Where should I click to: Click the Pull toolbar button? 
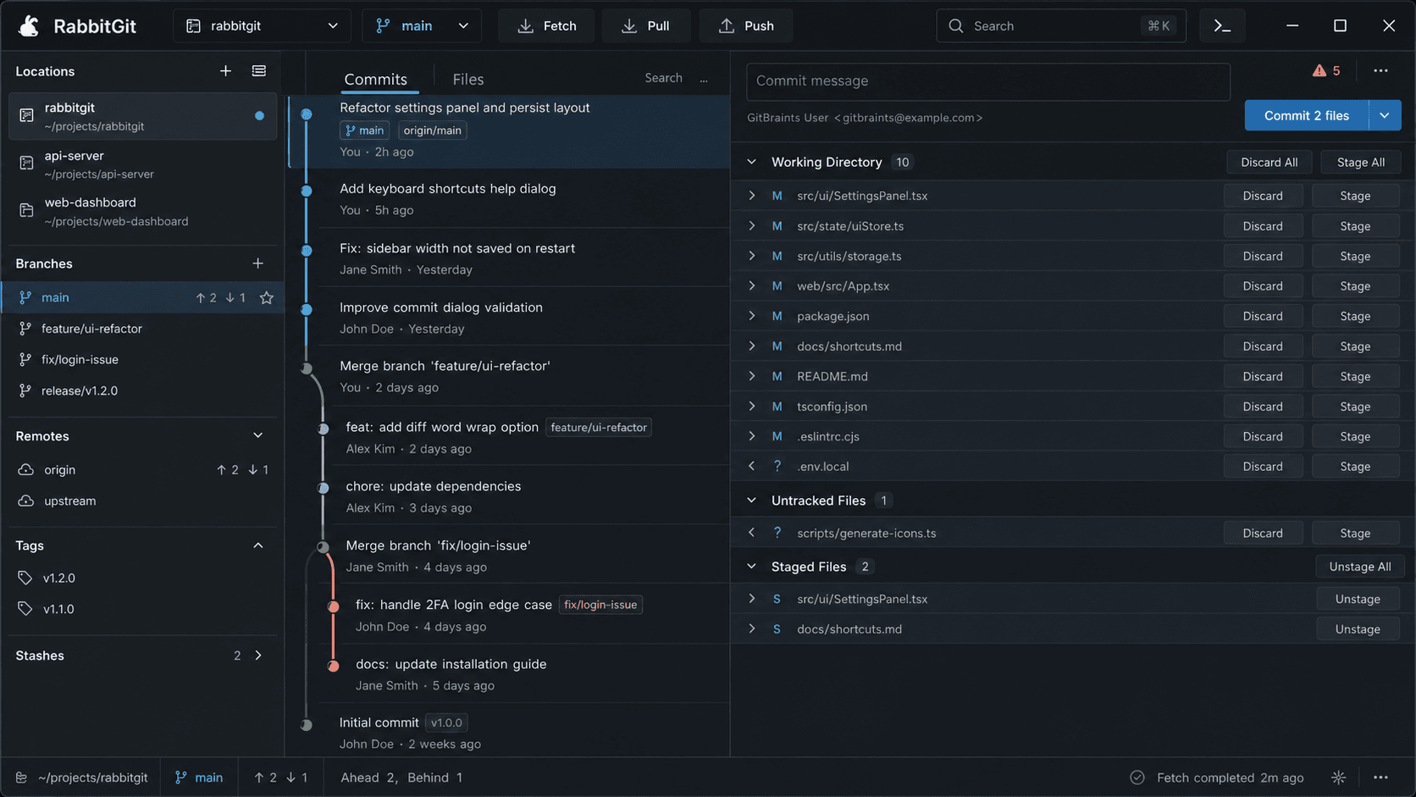(646, 26)
